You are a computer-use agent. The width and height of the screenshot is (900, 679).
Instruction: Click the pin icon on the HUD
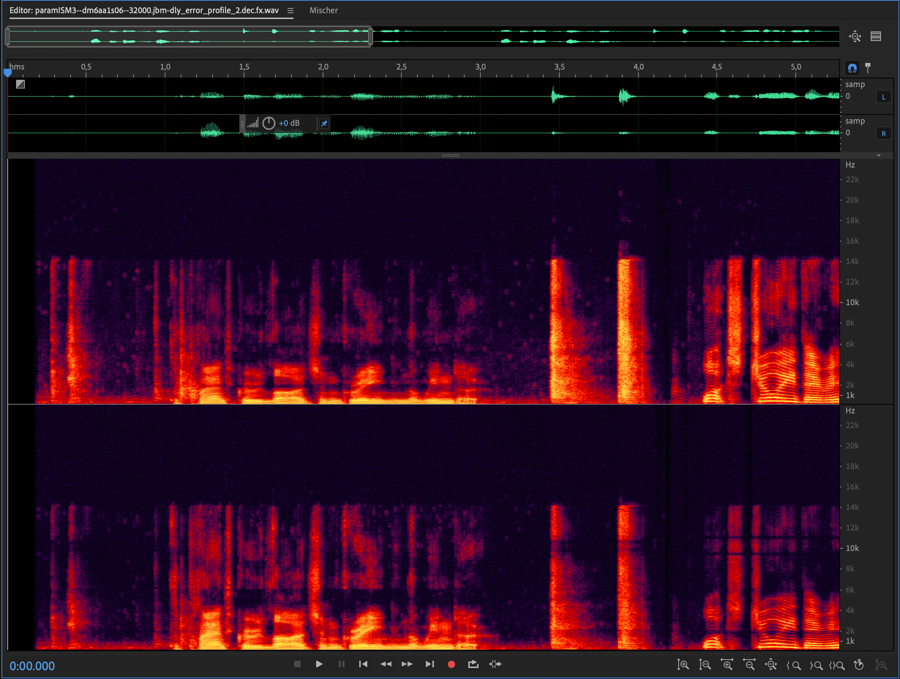click(x=323, y=123)
